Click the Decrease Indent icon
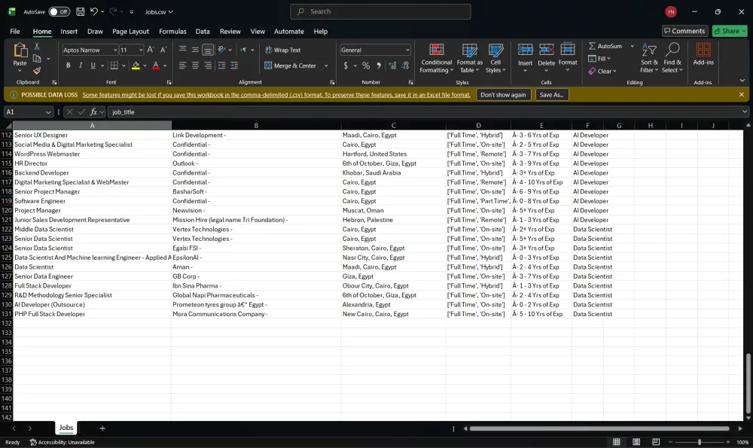753x448 pixels. [x=221, y=66]
